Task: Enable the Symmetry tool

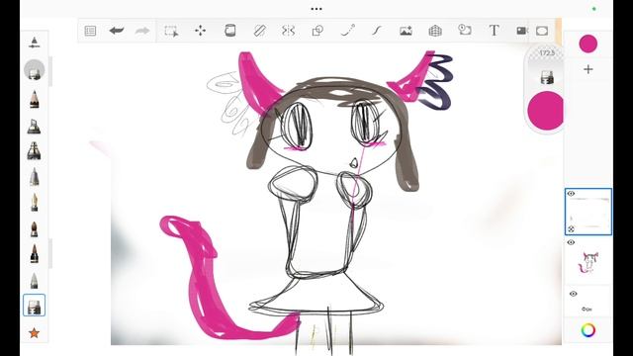Action: [288, 31]
